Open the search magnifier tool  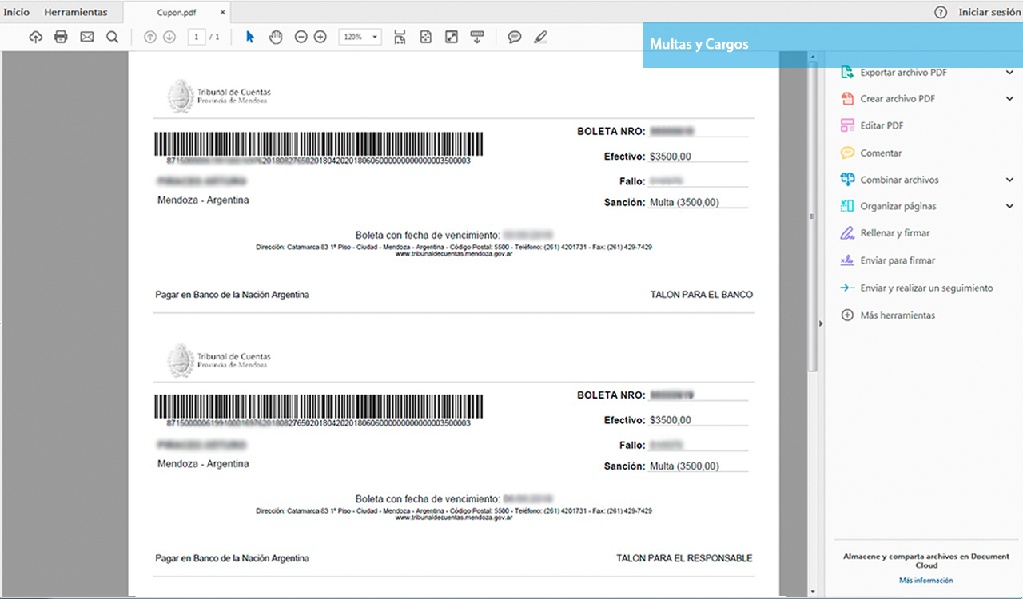[112, 37]
